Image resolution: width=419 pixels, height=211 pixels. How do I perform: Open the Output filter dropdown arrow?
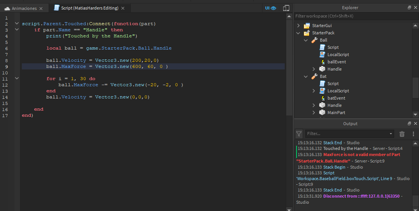click(x=391, y=134)
